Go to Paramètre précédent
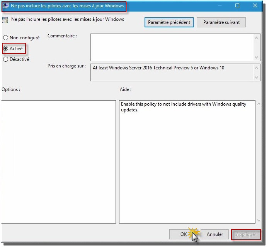The width and height of the screenshot is (269, 249). click(x=170, y=22)
